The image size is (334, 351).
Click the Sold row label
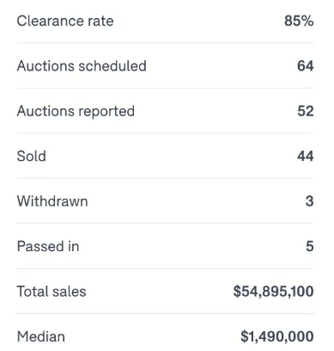tap(31, 157)
